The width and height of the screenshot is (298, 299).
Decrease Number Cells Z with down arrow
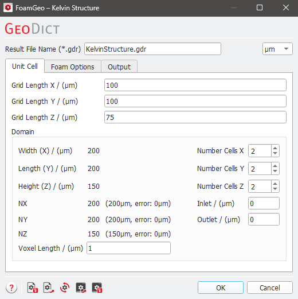coord(275,189)
